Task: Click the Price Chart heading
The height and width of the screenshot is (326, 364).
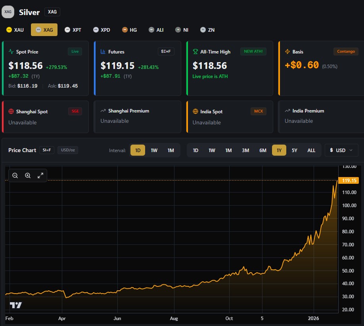Action: point(22,150)
